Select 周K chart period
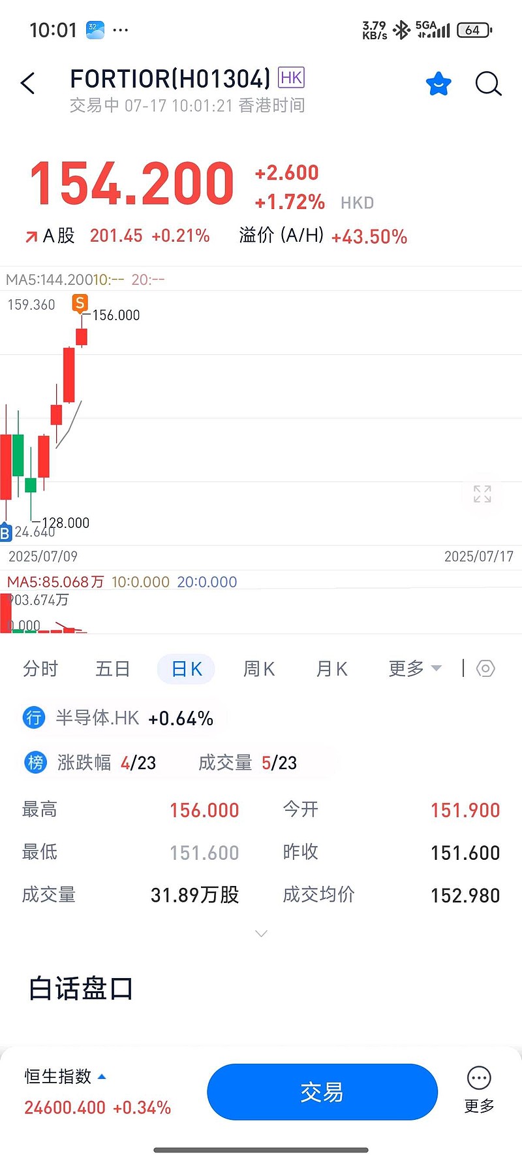Screen dimensions: 522x1163 [x=259, y=669]
